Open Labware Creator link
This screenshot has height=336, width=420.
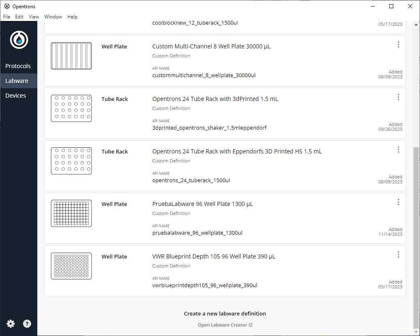pyautogui.click(x=225, y=325)
